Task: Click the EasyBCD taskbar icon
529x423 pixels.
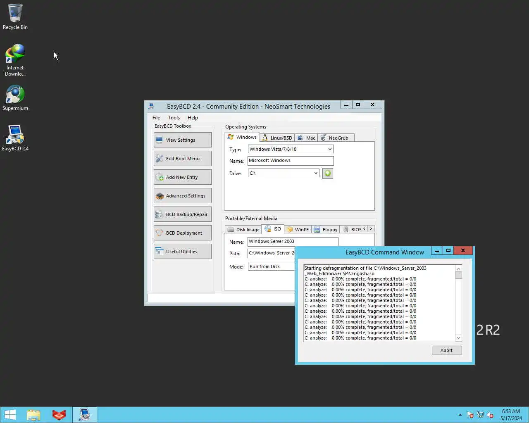Action: [85, 415]
